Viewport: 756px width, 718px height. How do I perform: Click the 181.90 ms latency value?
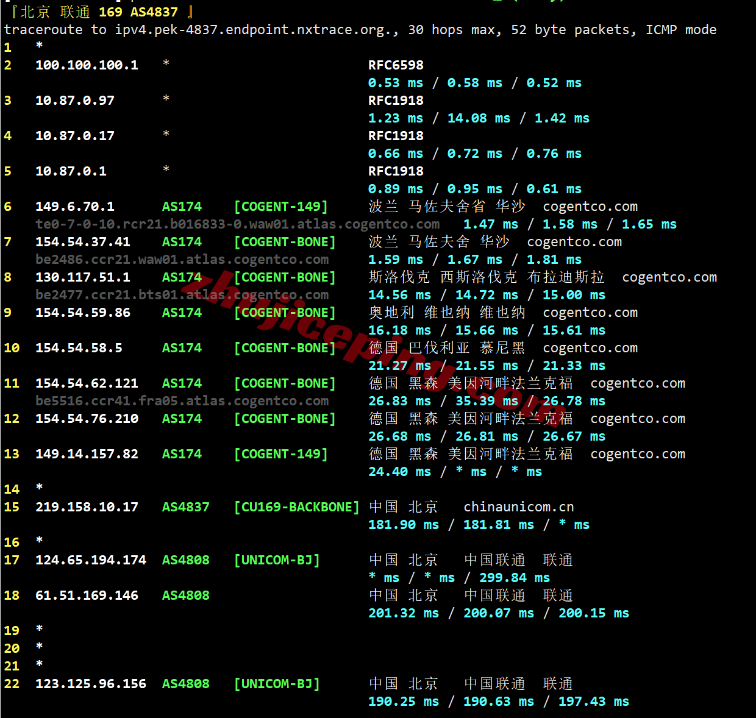tap(403, 525)
